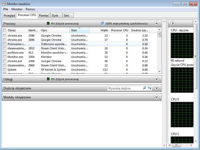Check the box for Przerwania systemowe row
This screenshot has height=150, width=200.
click(x=5, y=44)
